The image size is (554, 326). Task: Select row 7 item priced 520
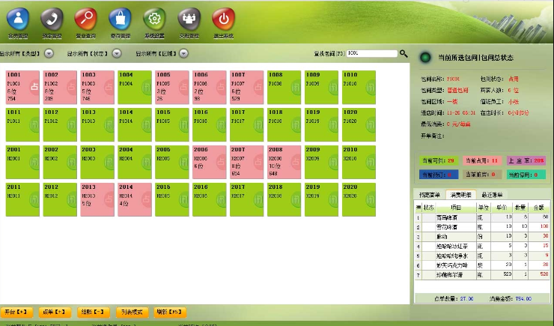tap(482, 274)
